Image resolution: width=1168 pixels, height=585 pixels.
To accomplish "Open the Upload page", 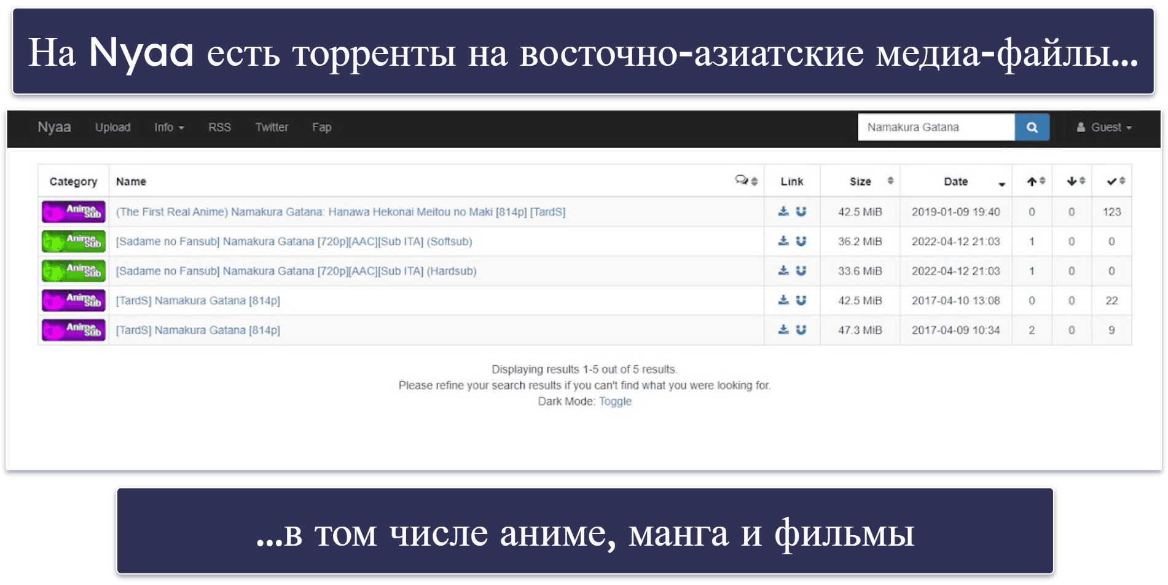I will coord(112,127).
